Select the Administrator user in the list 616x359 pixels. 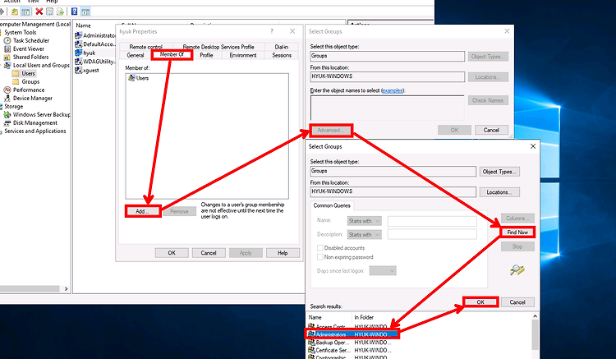[95, 35]
